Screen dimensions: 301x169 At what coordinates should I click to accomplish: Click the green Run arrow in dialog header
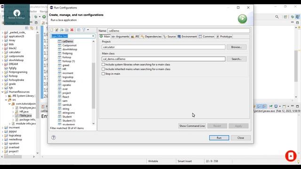(243, 19)
